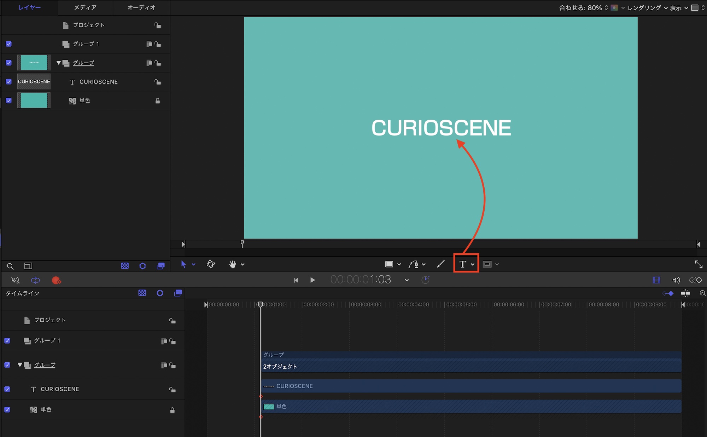Viewport: 707px width, 437px height.
Task: Uncheck CURIOSCENE layer visibility in layers list
Action: coord(9,82)
